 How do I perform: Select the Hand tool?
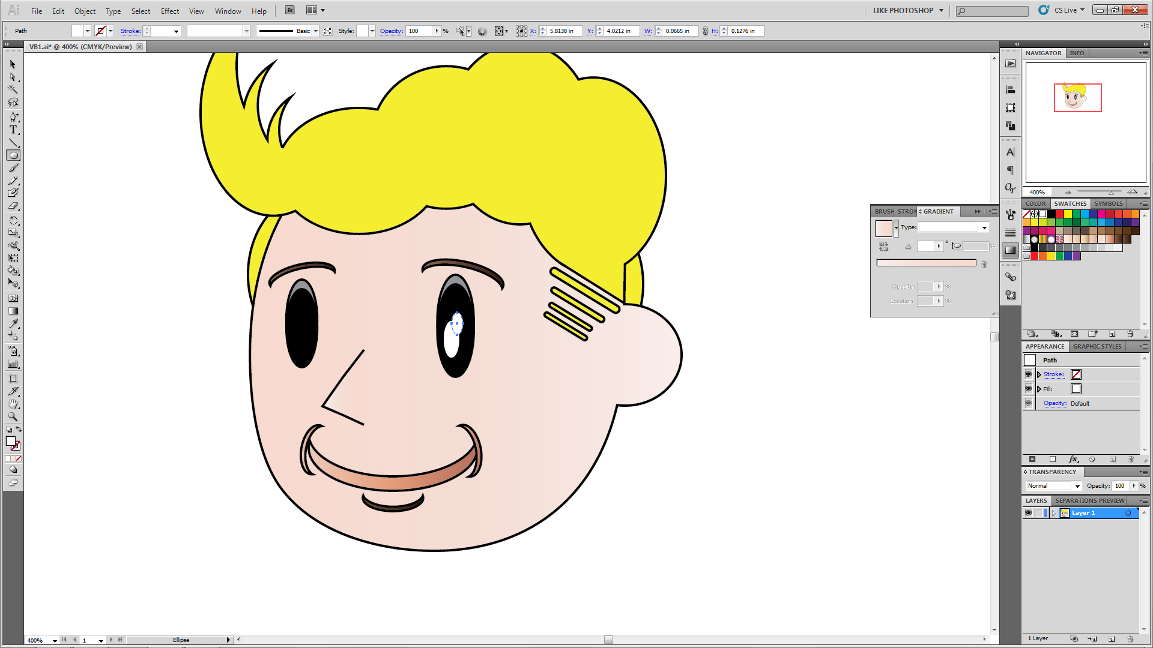click(13, 404)
